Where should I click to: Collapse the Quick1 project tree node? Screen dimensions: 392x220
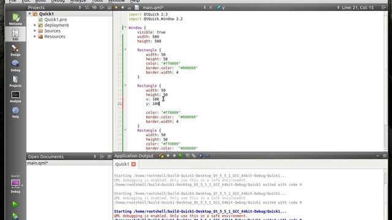(30, 13)
